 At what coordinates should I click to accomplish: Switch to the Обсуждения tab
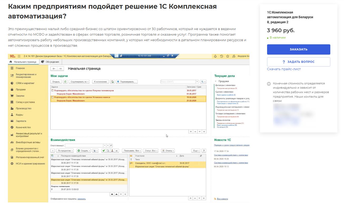[x=52, y=62]
